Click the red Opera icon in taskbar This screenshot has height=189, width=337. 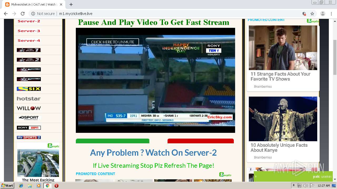click(56, 186)
